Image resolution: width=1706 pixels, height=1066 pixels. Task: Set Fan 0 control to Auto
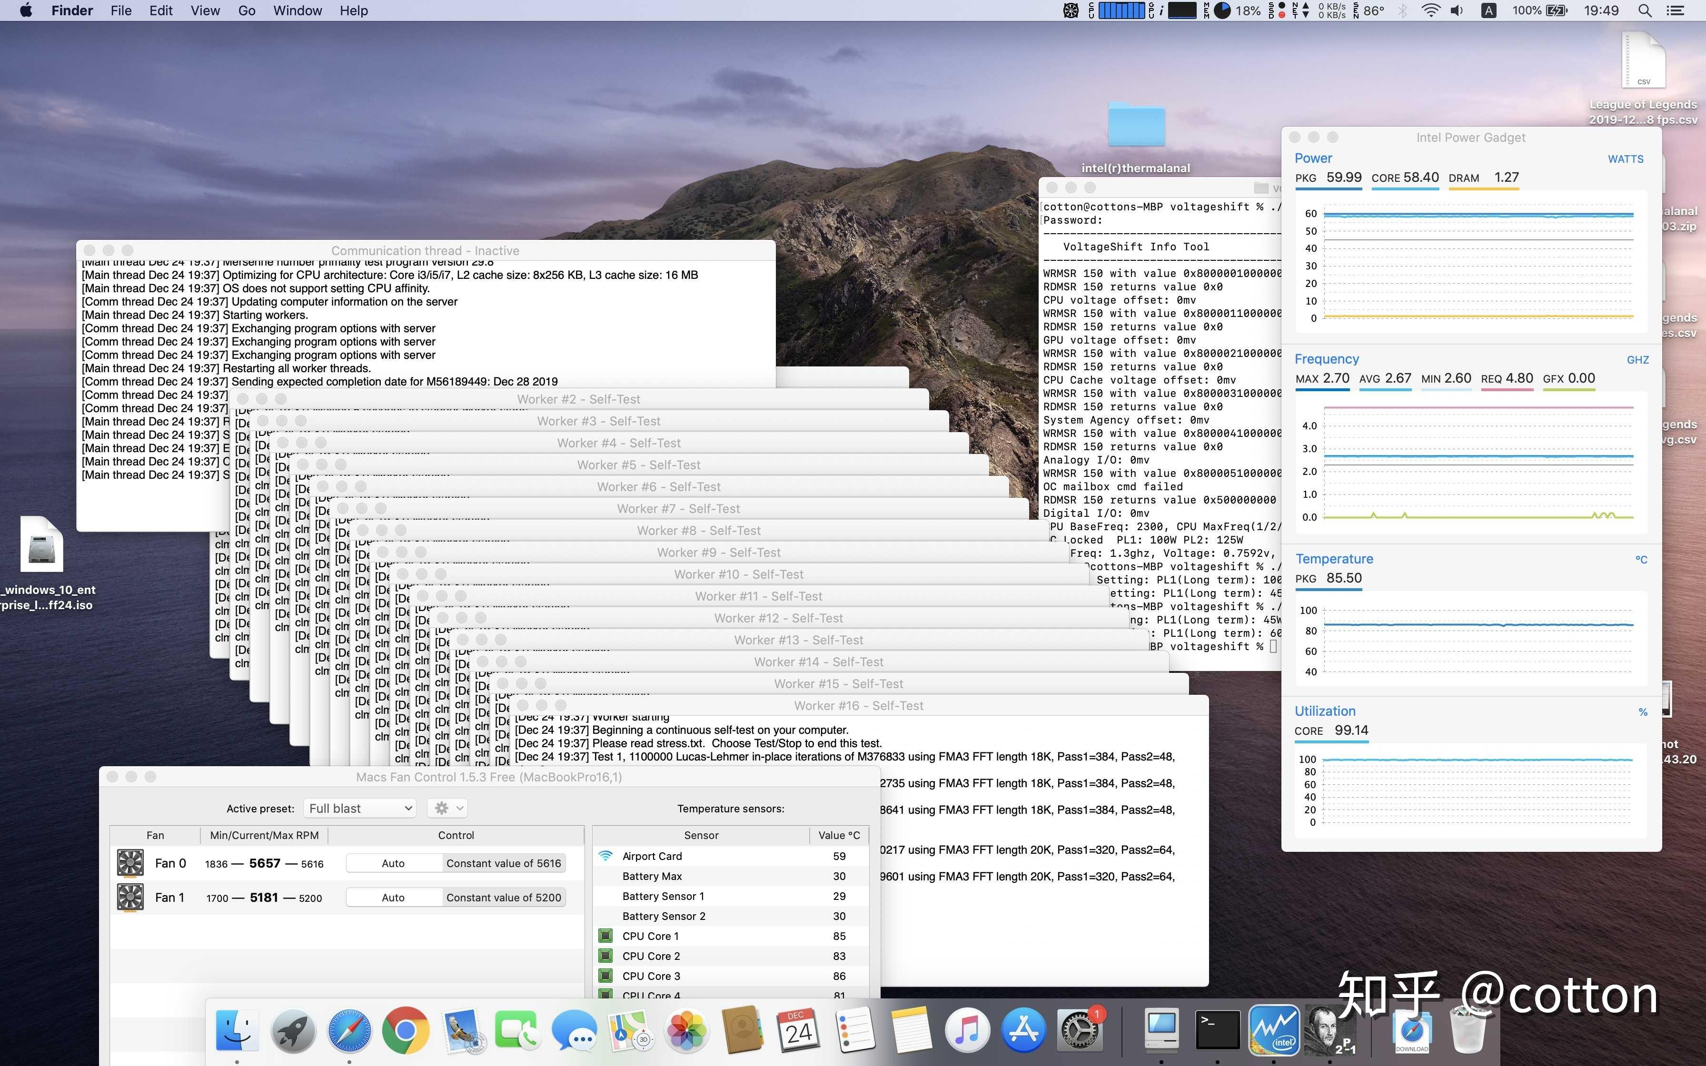pos(393,863)
